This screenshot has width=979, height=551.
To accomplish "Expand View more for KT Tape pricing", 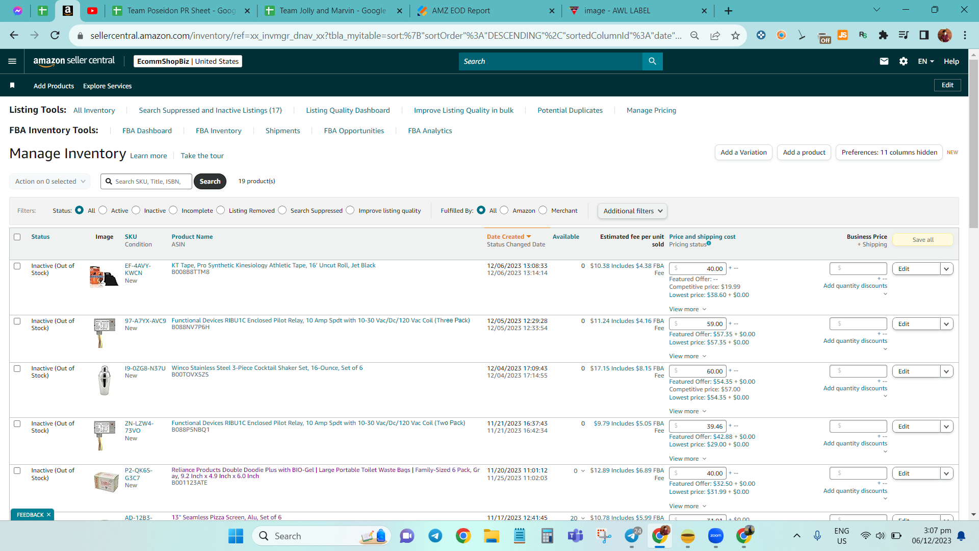I will [688, 309].
